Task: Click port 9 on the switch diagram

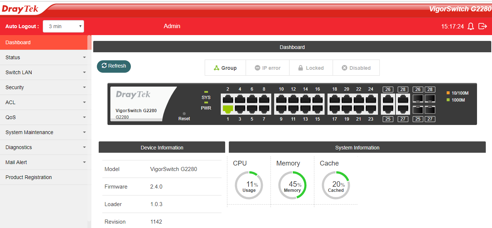Action: tap(281, 109)
